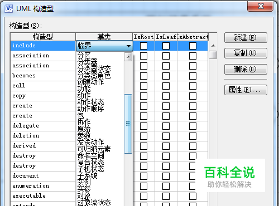This screenshot has width=279, height=206.
Task: Check IsRoot for the document row
Action: [x=143, y=176]
